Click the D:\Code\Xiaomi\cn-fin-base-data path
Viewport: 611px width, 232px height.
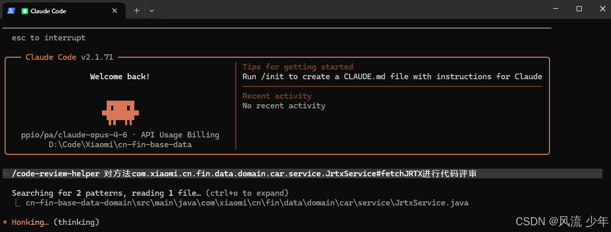120,145
